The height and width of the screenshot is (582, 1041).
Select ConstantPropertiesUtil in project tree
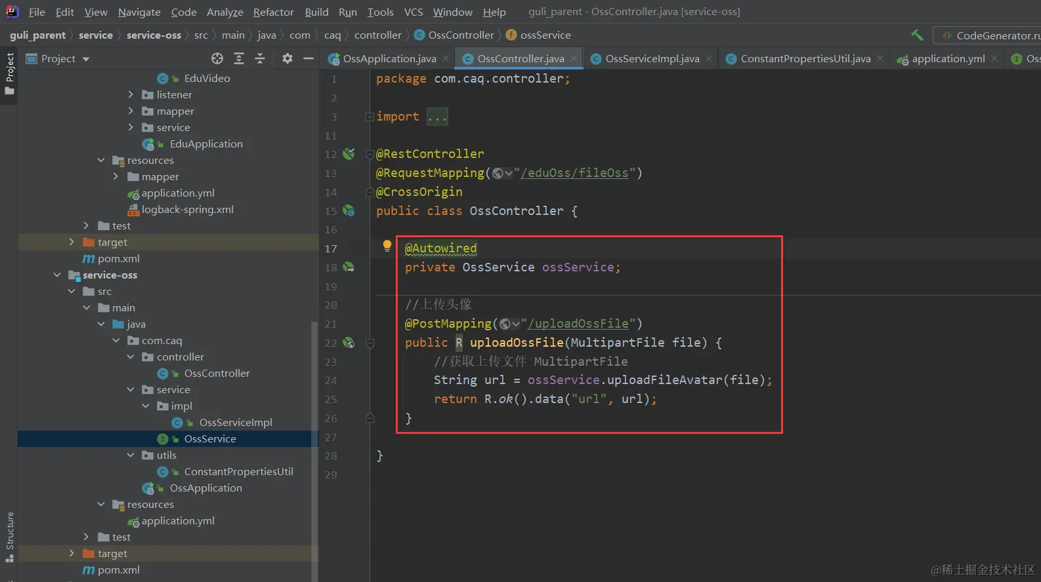[238, 472]
